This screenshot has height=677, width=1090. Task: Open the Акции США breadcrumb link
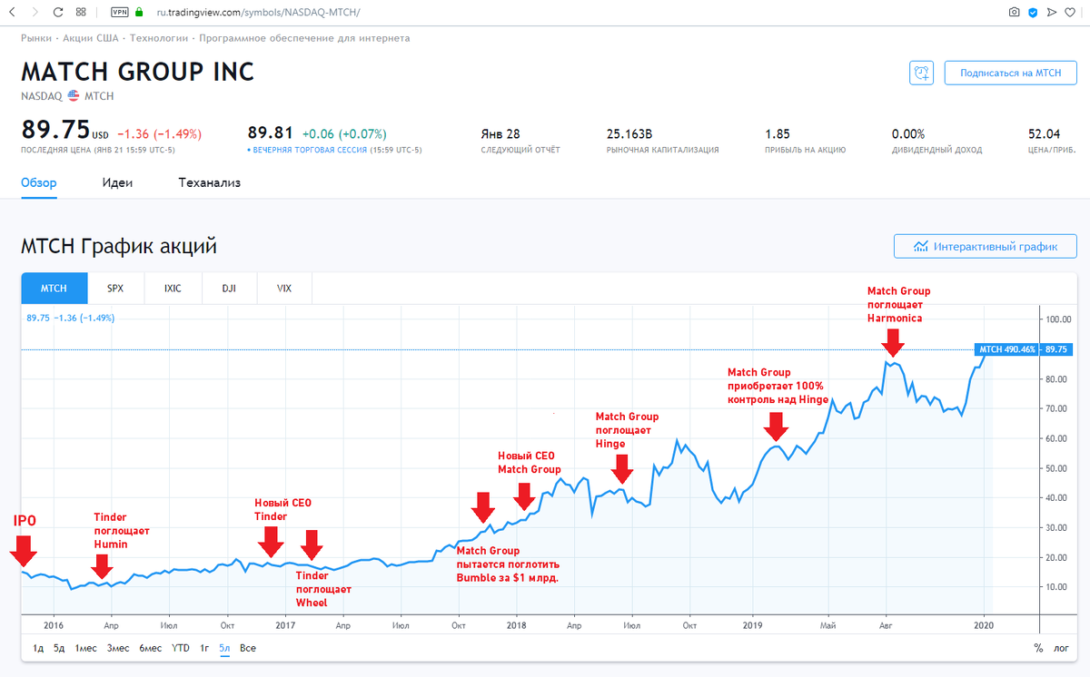(x=91, y=38)
